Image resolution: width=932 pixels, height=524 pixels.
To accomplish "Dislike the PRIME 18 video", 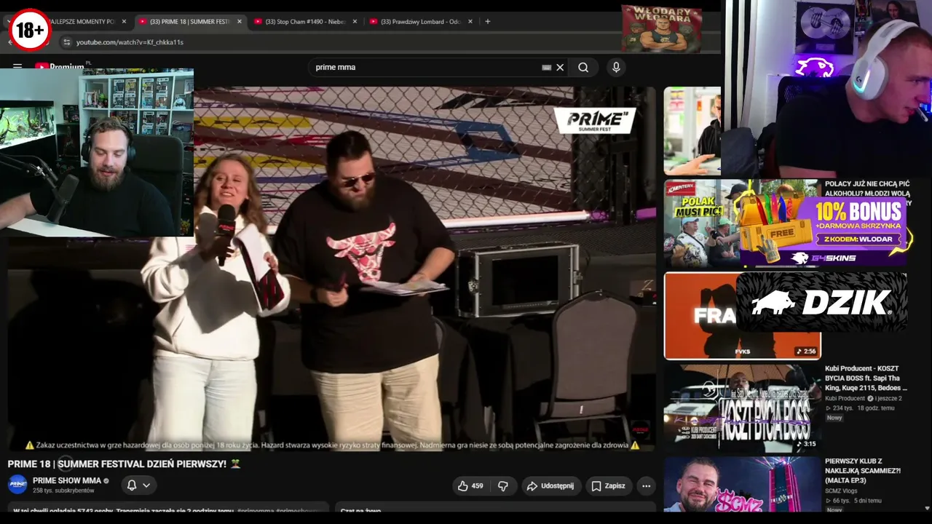I will pyautogui.click(x=502, y=486).
